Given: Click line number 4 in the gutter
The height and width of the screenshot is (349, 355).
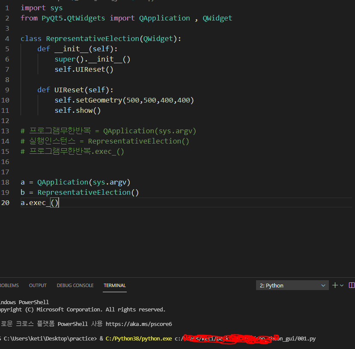Looking at the screenshot, I should click(7, 39).
